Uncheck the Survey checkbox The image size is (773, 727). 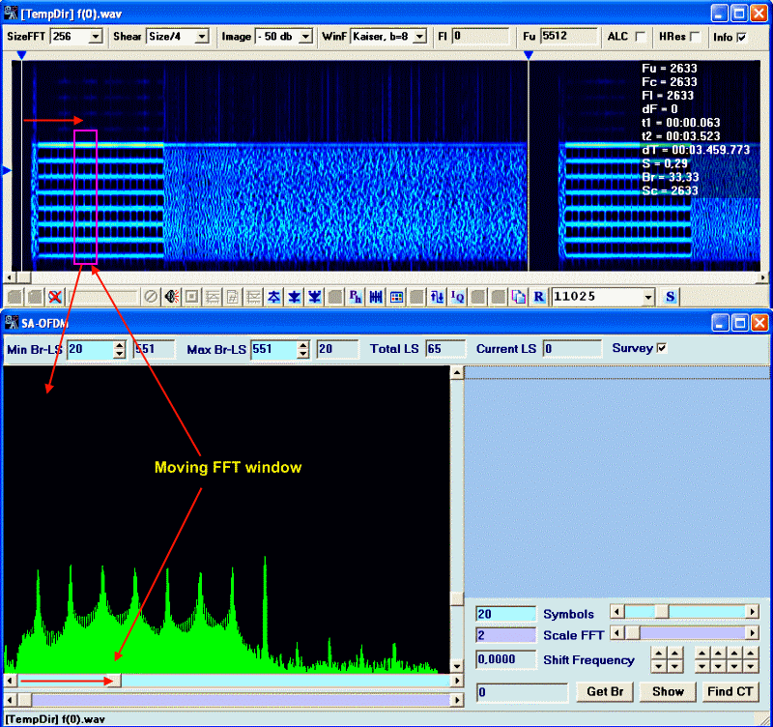(662, 348)
